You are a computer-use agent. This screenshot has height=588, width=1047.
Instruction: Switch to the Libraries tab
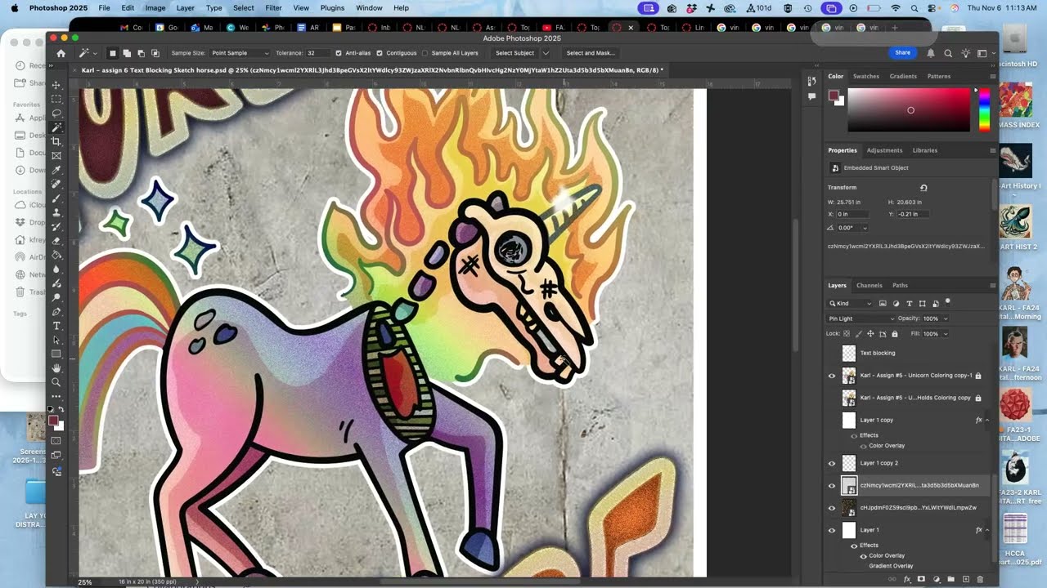[x=925, y=150]
